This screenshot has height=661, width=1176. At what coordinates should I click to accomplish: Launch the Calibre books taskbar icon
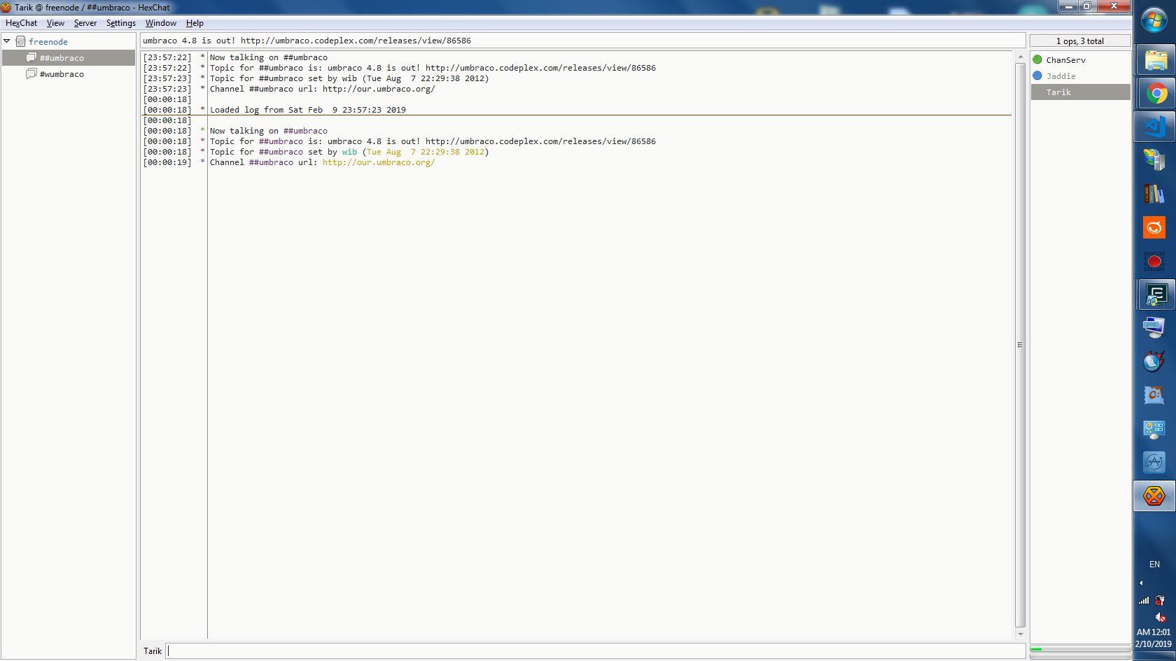click(x=1154, y=194)
